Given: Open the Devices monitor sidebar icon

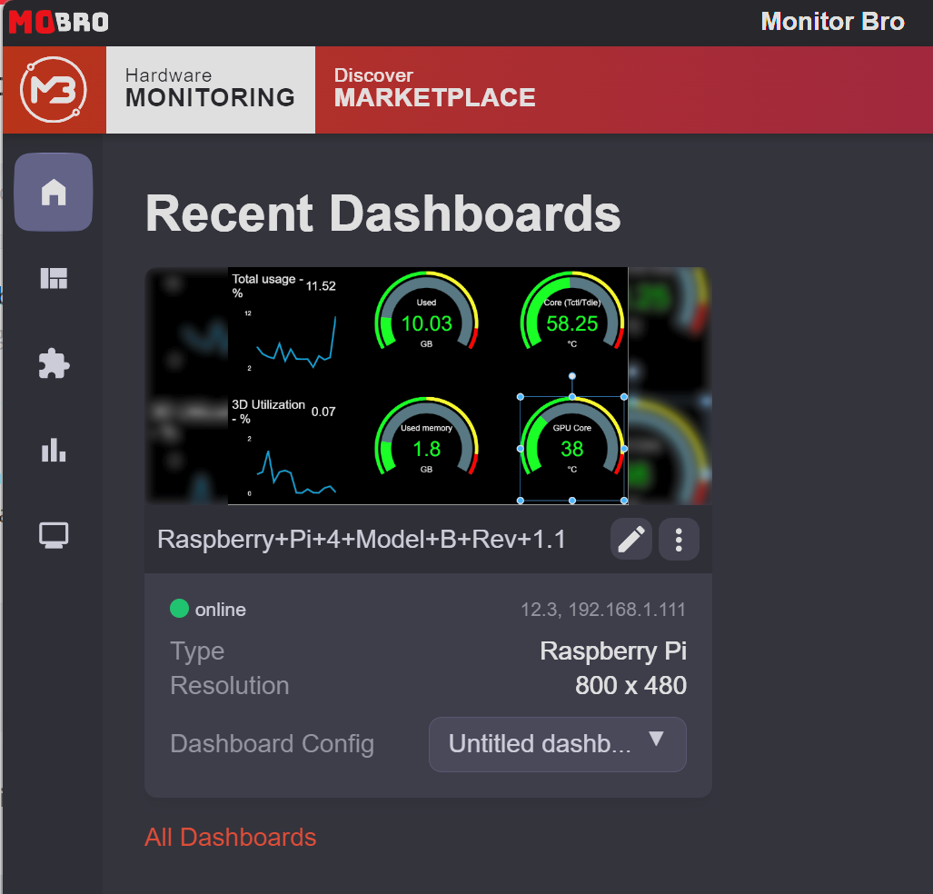Looking at the screenshot, I should 54,535.
